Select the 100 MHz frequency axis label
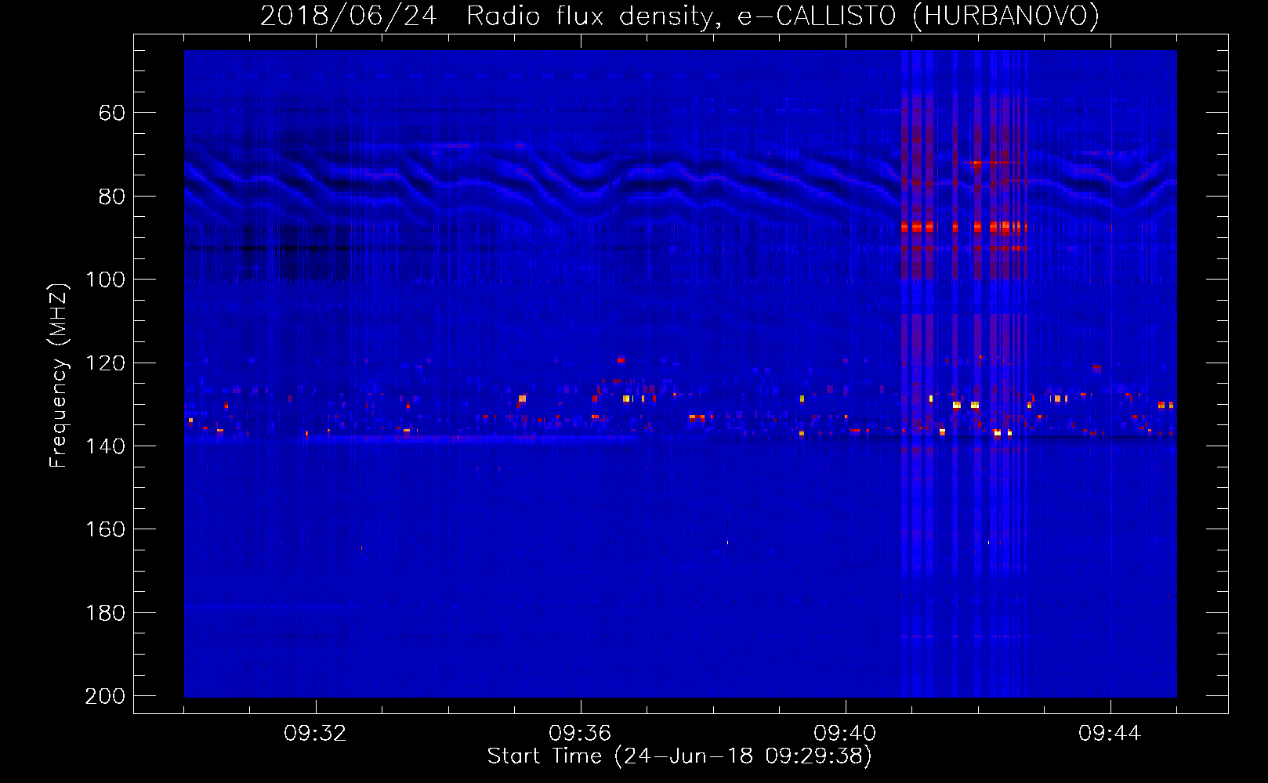Viewport: 1268px width, 783px height. 106,280
